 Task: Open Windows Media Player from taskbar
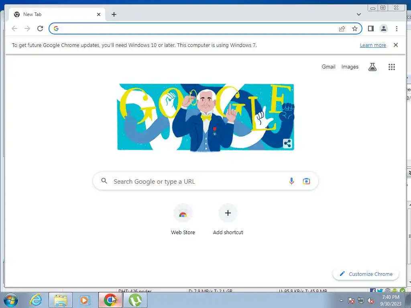click(85, 300)
